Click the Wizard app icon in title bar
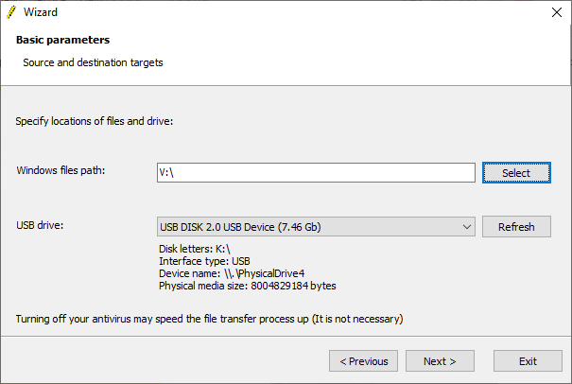Screen dimensions: 572x384 12,13
